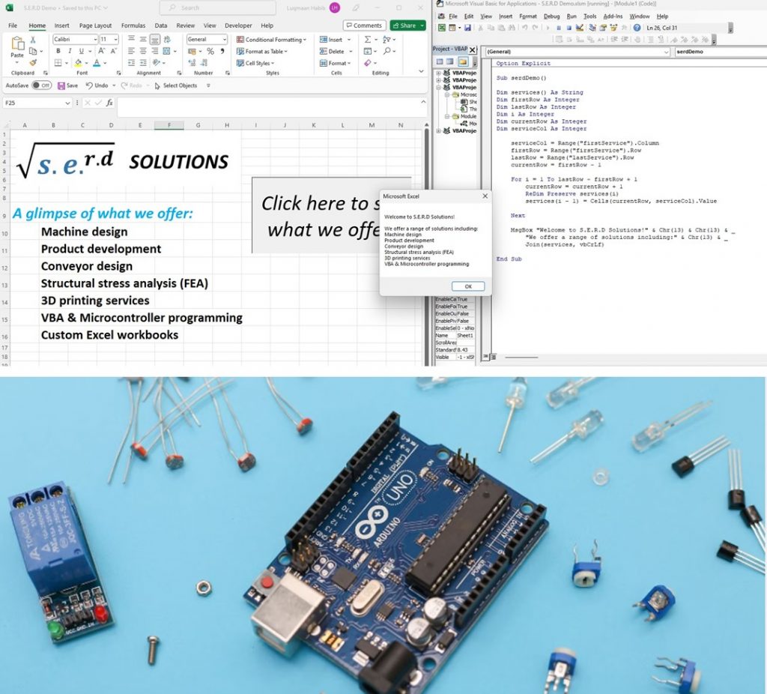
Task: Click the Comments button
Action: pos(365,25)
